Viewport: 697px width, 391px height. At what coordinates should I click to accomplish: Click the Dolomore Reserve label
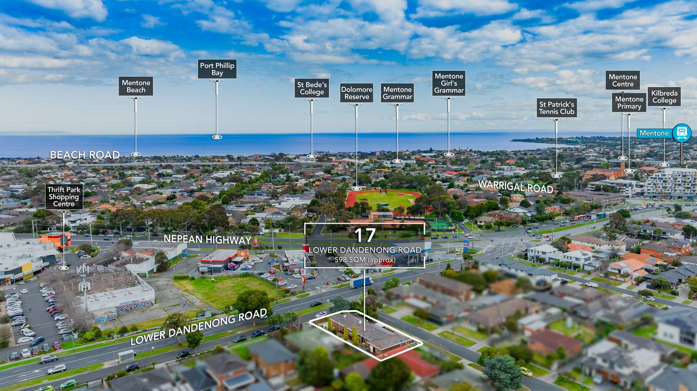point(356,93)
